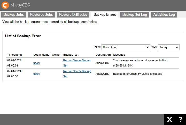Screen dimensions: 186x125
Task: Switch to the Restored Jobs tab
Action: click(x=41, y=14)
